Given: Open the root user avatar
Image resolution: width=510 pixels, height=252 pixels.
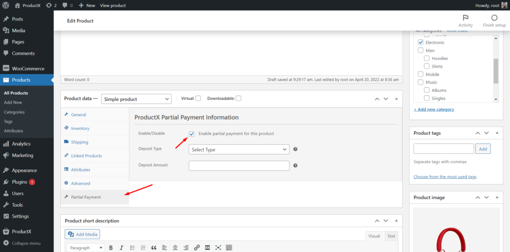Looking at the screenshot, I should [504, 5].
